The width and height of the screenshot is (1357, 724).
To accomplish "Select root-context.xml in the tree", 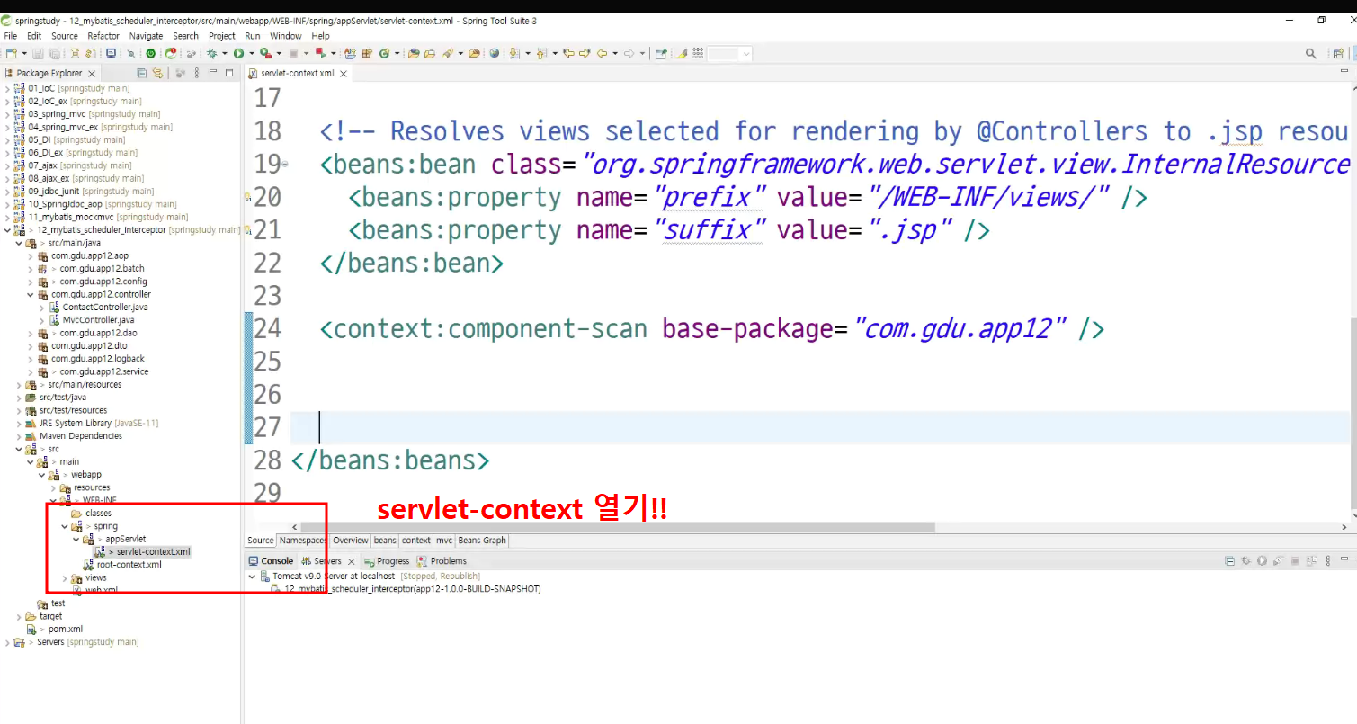I will (x=129, y=565).
